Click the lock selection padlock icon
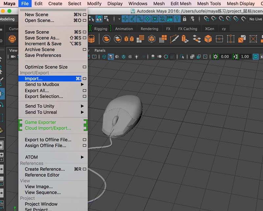Viewport: 263px width, 211px height. click(184, 19)
